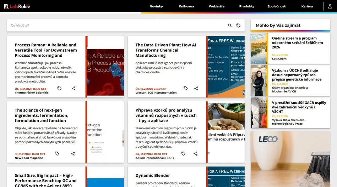The height and width of the screenshot is (187, 337).
Task: Share the next-gen ingredients webinar
Action: coord(73,154)
